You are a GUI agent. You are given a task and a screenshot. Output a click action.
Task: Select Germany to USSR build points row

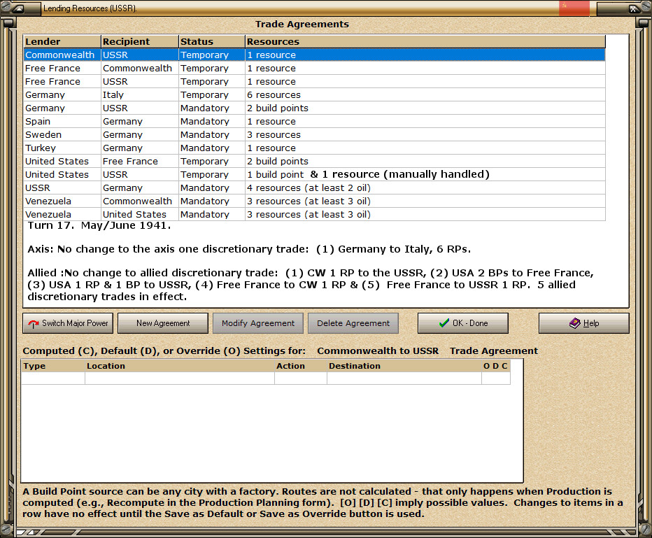(314, 108)
